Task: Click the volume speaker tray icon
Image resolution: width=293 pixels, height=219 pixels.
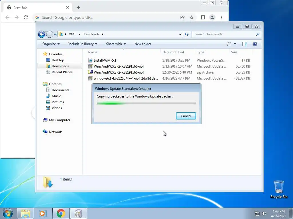Action: point(264,214)
